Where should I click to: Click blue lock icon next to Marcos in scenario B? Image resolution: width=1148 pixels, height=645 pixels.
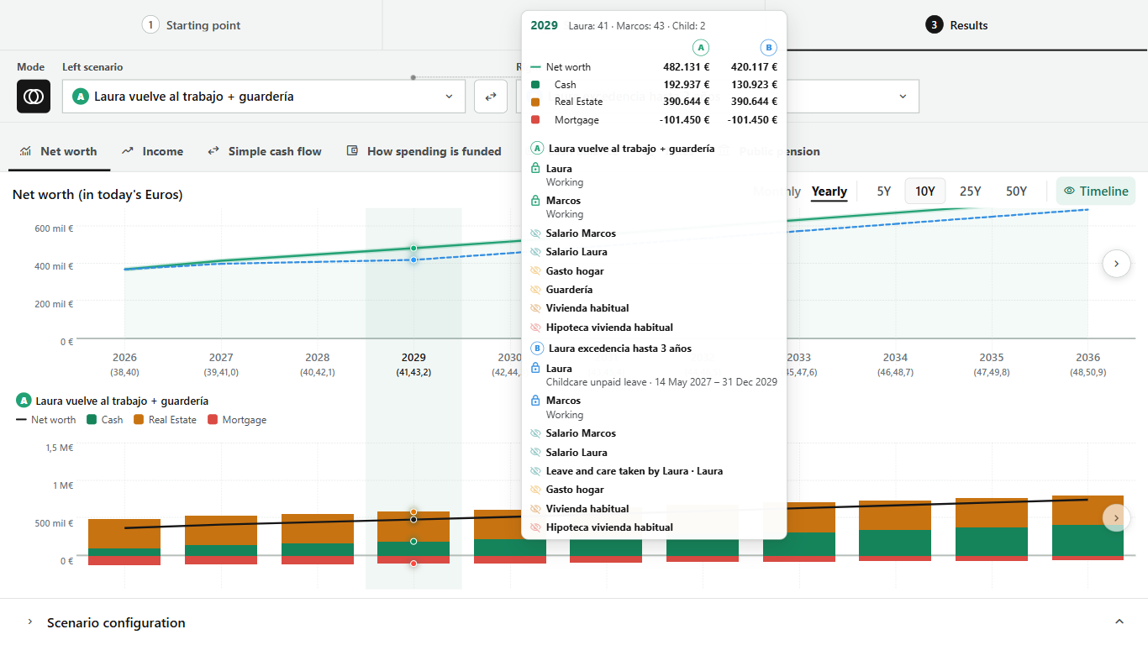[536, 401]
